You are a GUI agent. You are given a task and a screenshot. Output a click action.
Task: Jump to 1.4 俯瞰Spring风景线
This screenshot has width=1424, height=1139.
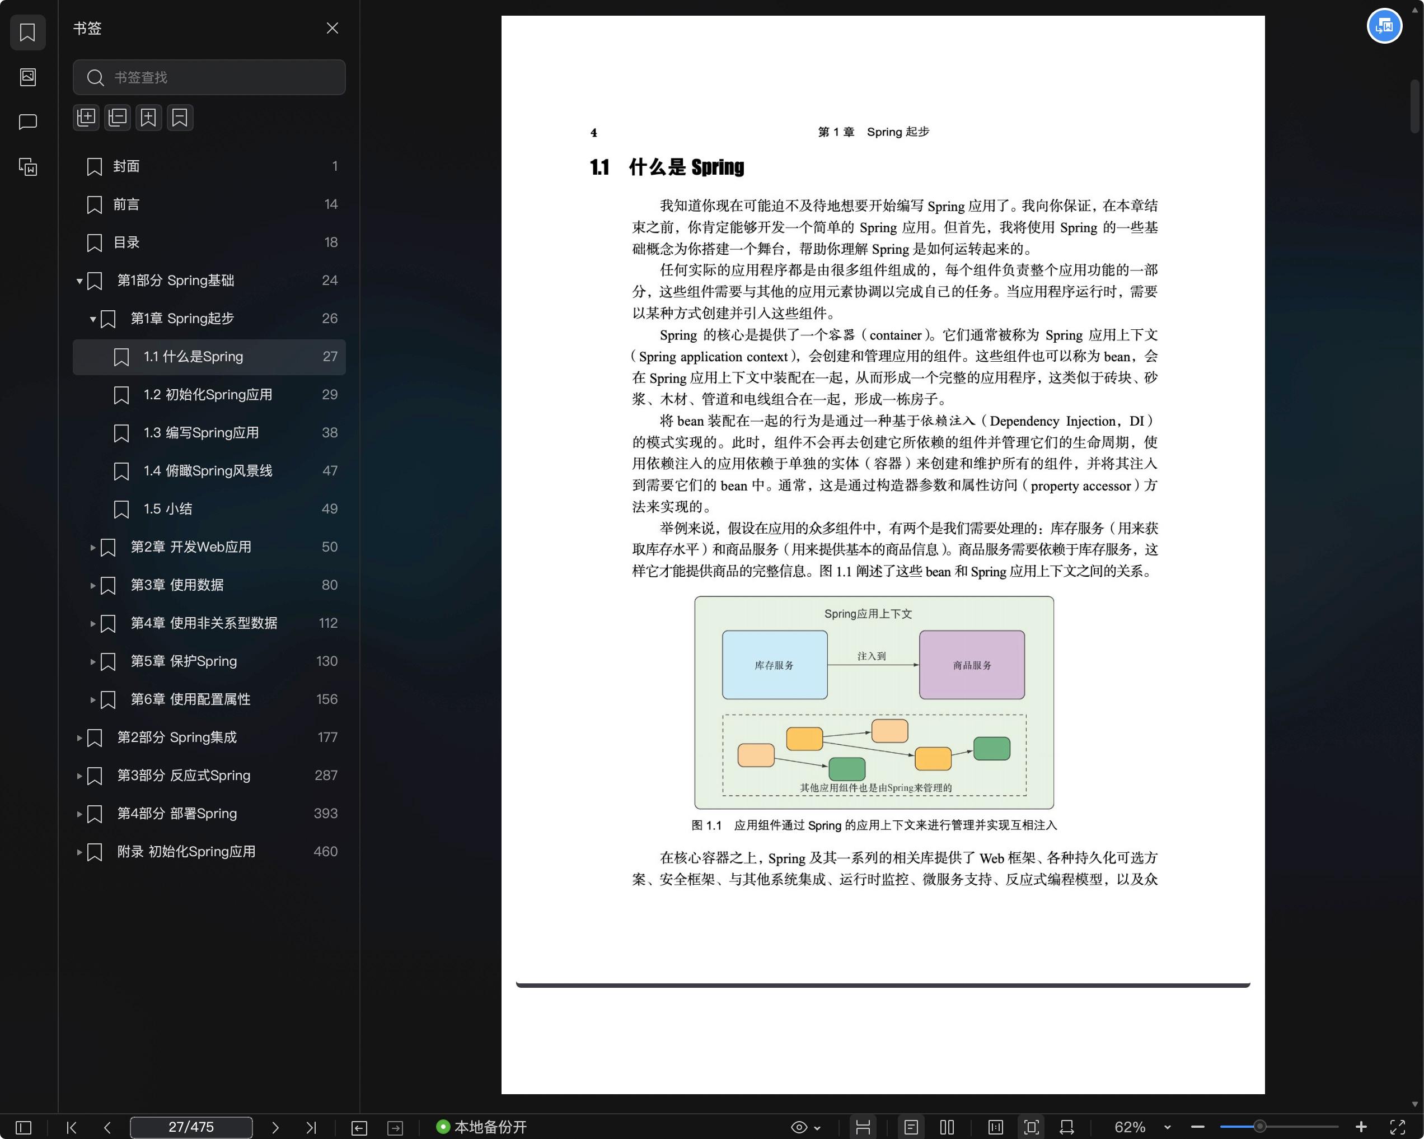coord(209,471)
